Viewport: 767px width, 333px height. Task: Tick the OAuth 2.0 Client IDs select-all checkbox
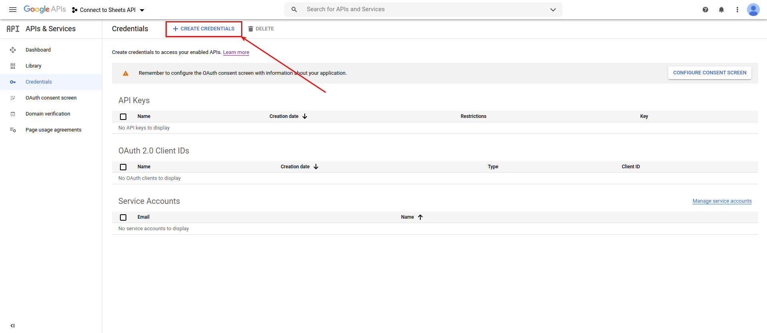click(x=123, y=167)
